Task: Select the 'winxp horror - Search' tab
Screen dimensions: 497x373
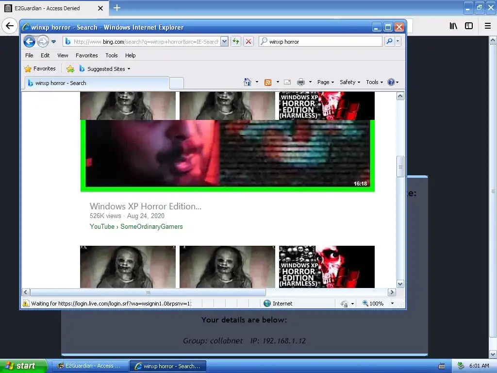Action: click(x=97, y=83)
